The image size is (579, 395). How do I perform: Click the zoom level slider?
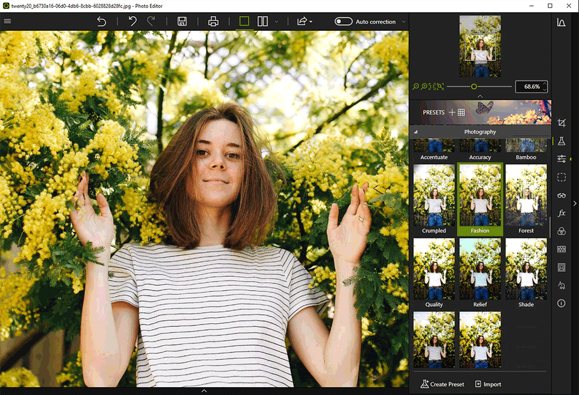[474, 87]
